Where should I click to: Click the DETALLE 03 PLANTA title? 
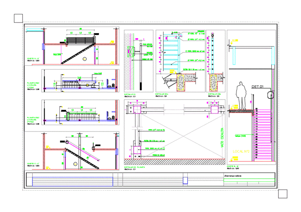click(134, 167)
